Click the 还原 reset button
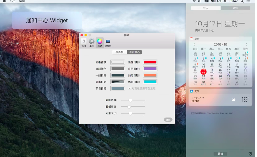 pyautogui.click(x=168, y=120)
